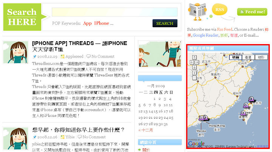Screen dimensions: 272x152
Task: Open the Rss Feed subscribe link
Action: pos(225,29)
